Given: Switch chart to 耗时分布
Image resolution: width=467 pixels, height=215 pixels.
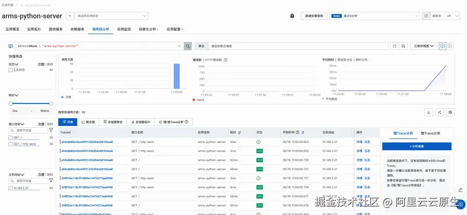Looking at the screenshot, I should click(x=361, y=60).
